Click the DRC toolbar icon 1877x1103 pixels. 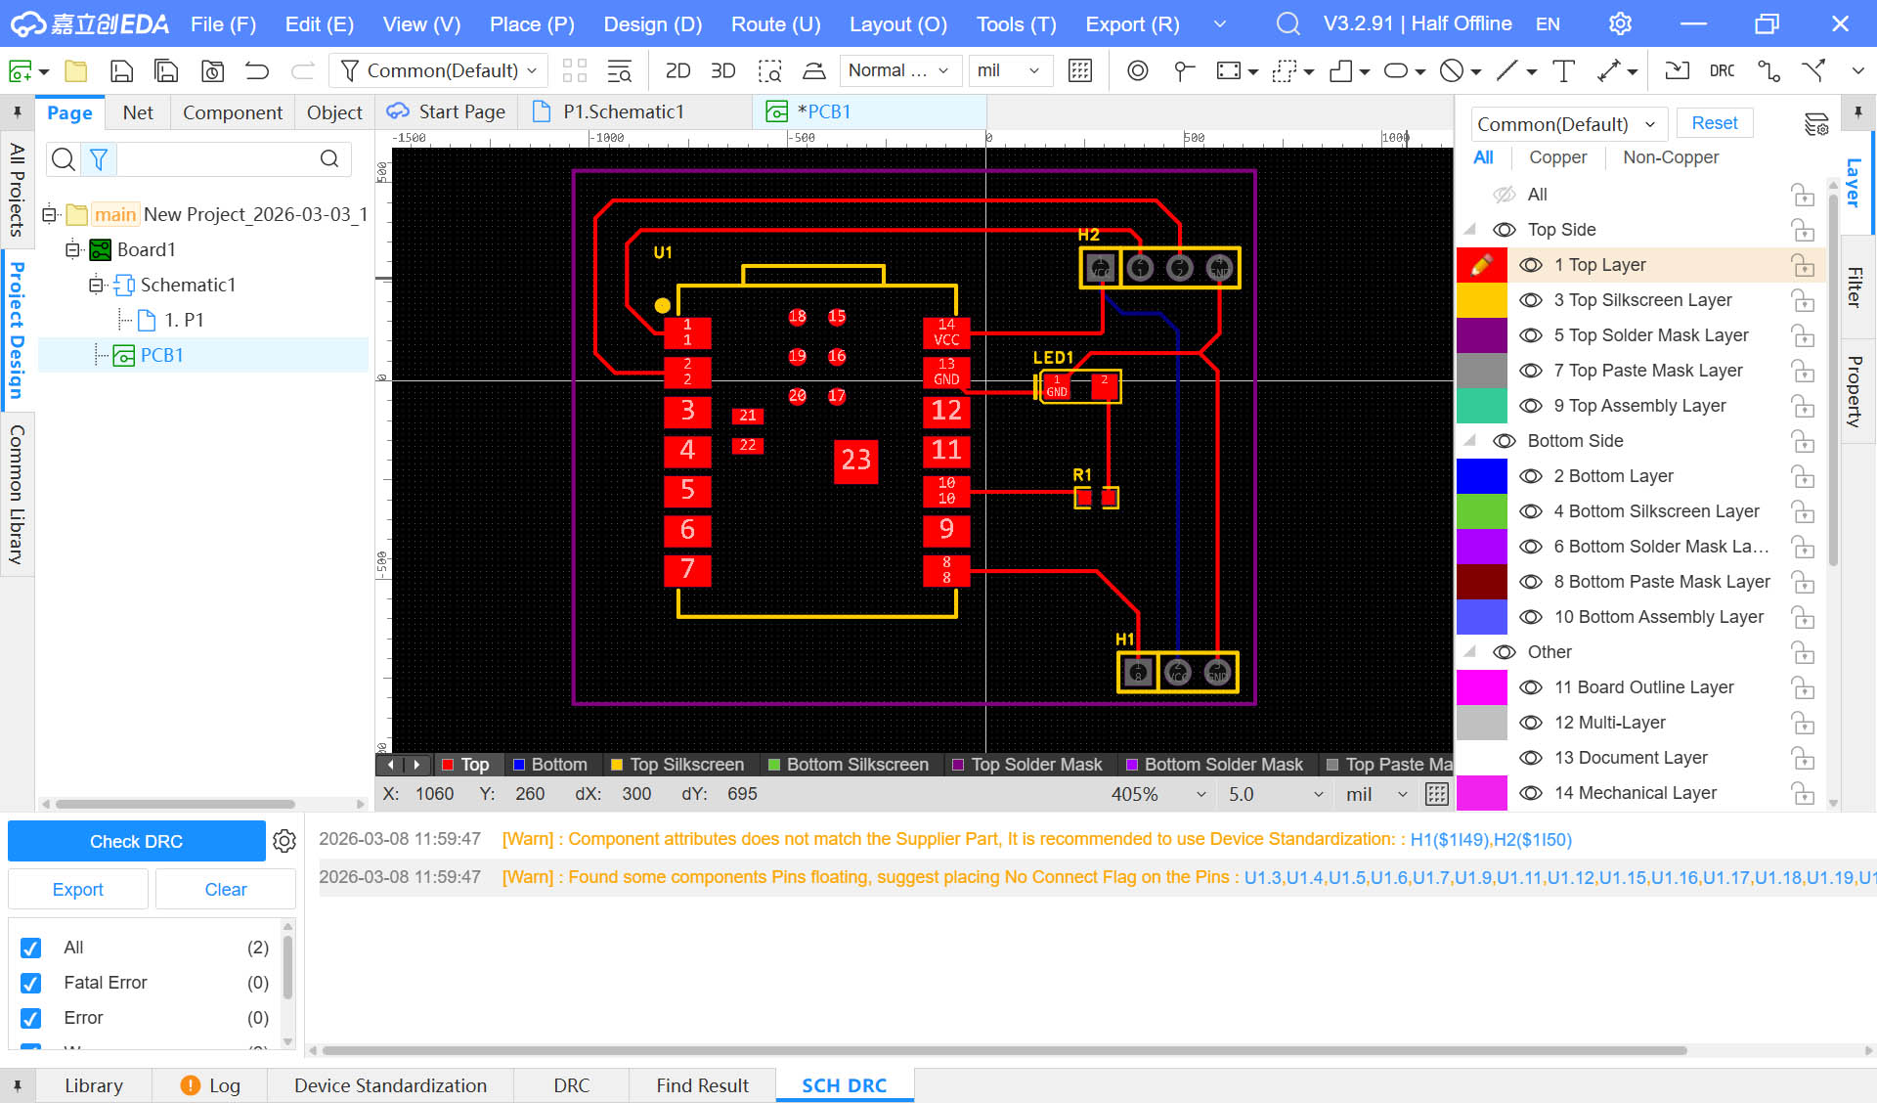coord(1722,70)
